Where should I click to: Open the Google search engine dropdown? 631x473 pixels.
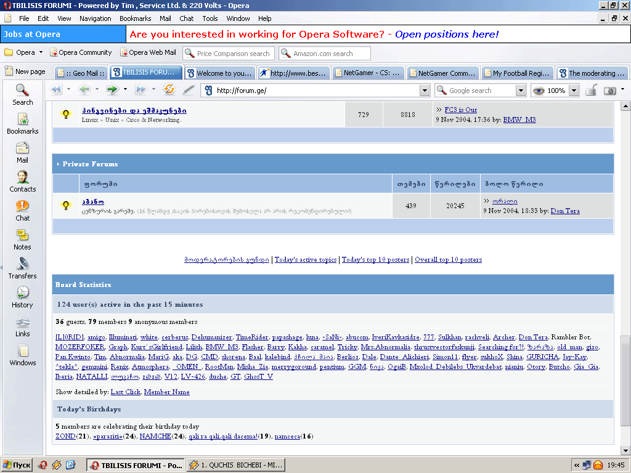[521, 91]
